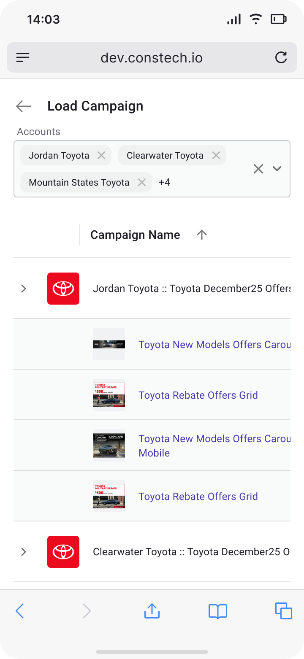
Task: Expand the Clearwater Toyota campaign row
Action: tap(24, 552)
